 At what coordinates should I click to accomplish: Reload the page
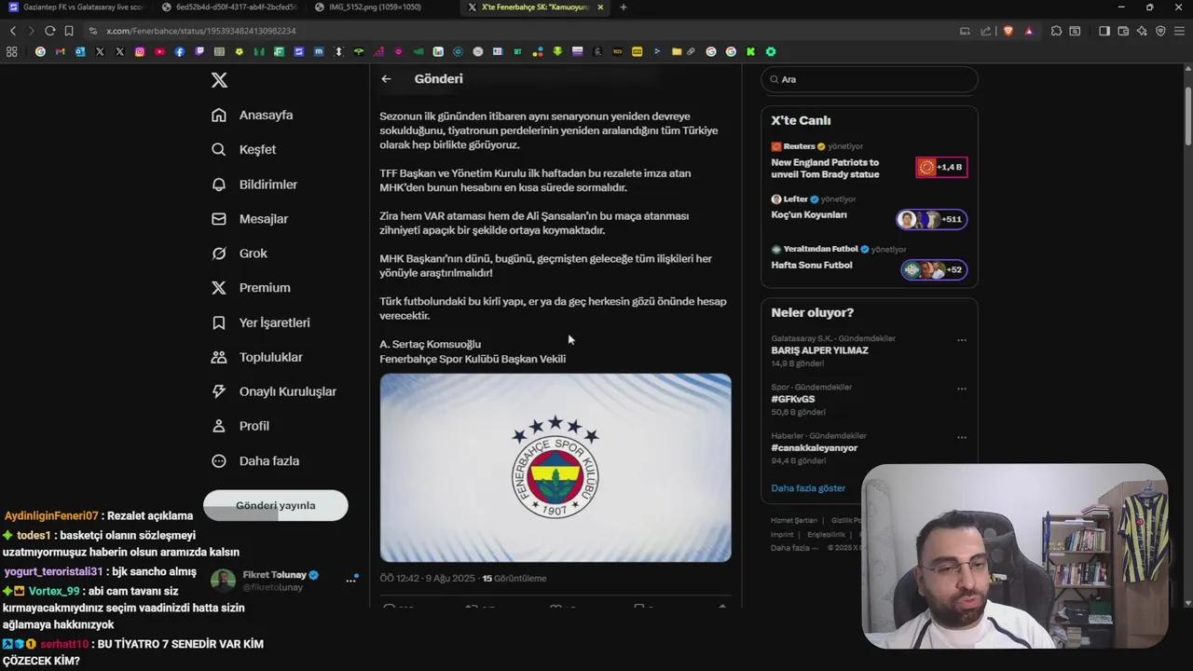(x=50, y=31)
